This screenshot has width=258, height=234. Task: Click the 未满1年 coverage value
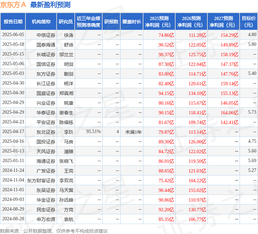click(x=133, y=132)
